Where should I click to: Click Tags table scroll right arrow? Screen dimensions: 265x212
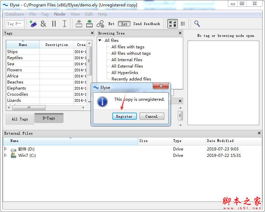click(83, 108)
